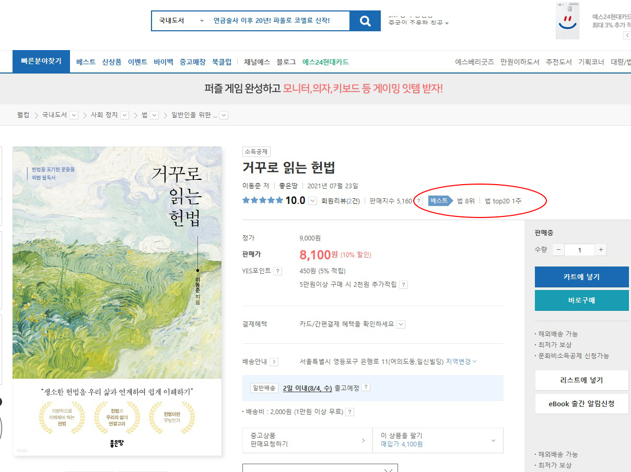Expand the 법 breadcrumb dropdown

[154, 115]
